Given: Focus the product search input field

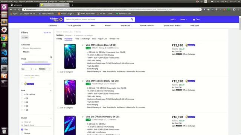Looking at the screenshot, I should coord(97,19).
